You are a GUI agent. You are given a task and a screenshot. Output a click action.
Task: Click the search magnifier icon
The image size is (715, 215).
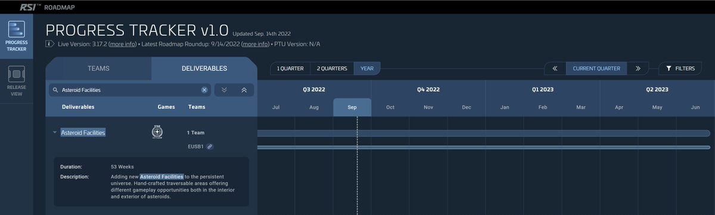55,90
